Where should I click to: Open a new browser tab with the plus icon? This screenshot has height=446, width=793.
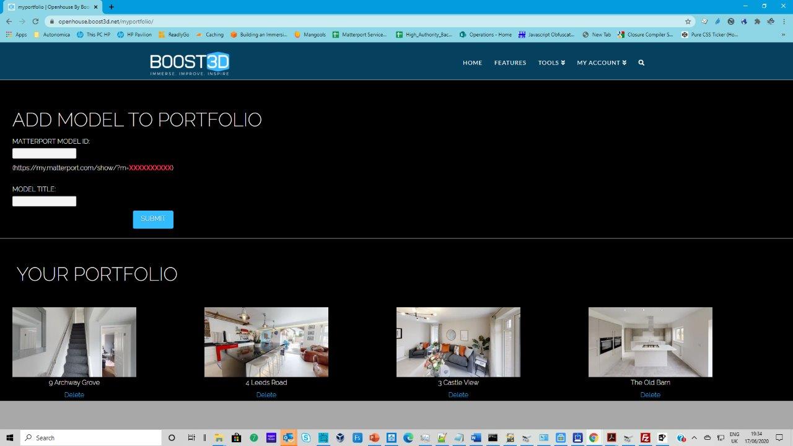(x=112, y=7)
